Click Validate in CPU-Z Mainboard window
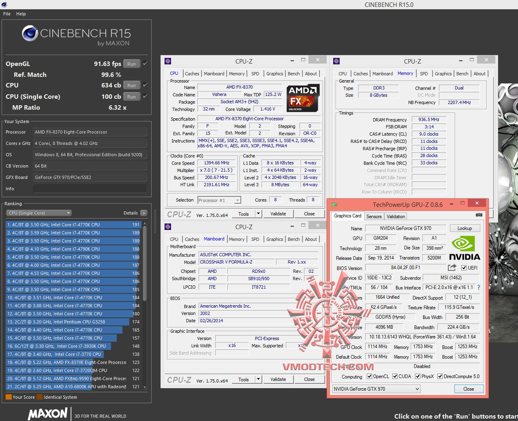518x421 pixels. pyautogui.click(x=278, y=379)
